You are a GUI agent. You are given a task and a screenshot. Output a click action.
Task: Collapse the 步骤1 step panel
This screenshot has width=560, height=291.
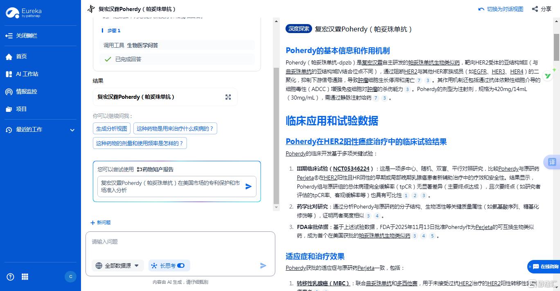(113, 31)
